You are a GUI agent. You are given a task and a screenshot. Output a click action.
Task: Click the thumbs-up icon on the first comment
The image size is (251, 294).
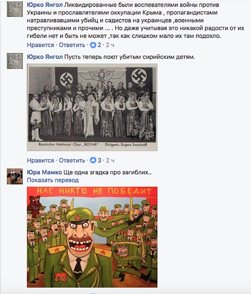pyautogui.click(x=93, y=45)
